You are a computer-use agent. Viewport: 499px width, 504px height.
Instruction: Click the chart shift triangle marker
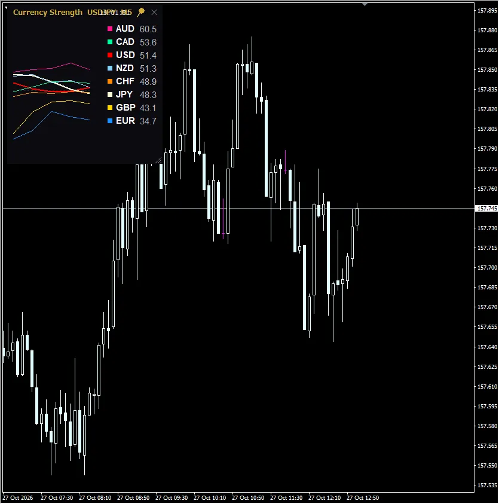(x=365, y=4)
